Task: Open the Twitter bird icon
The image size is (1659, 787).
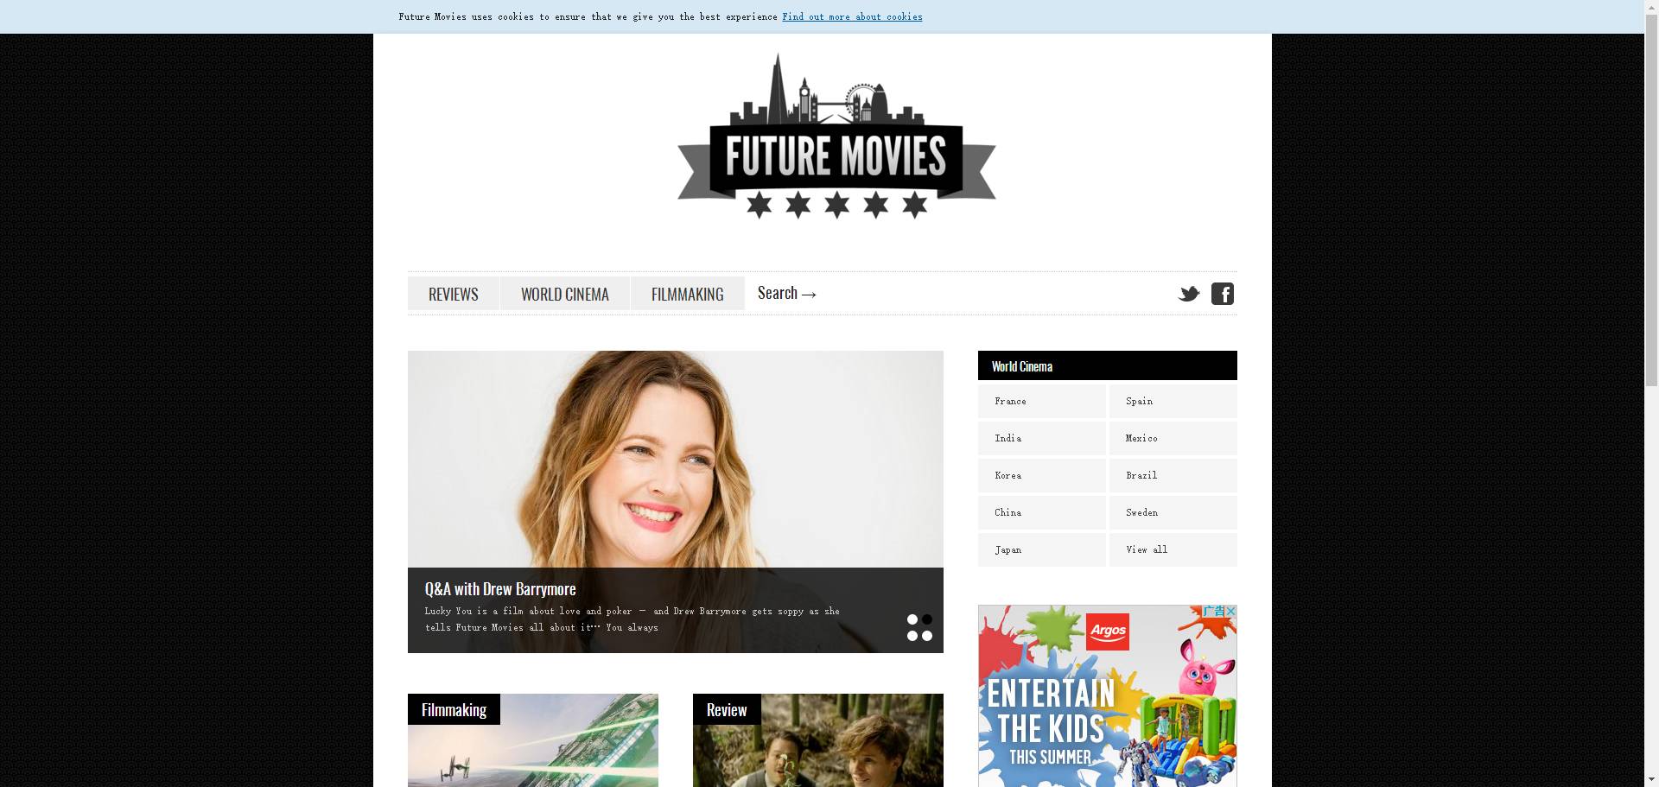Action: [x=1189, y=294]
